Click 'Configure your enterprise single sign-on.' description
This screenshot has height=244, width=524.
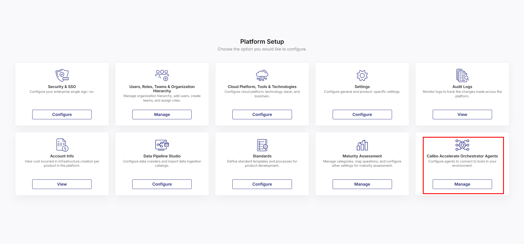(62, 92)
